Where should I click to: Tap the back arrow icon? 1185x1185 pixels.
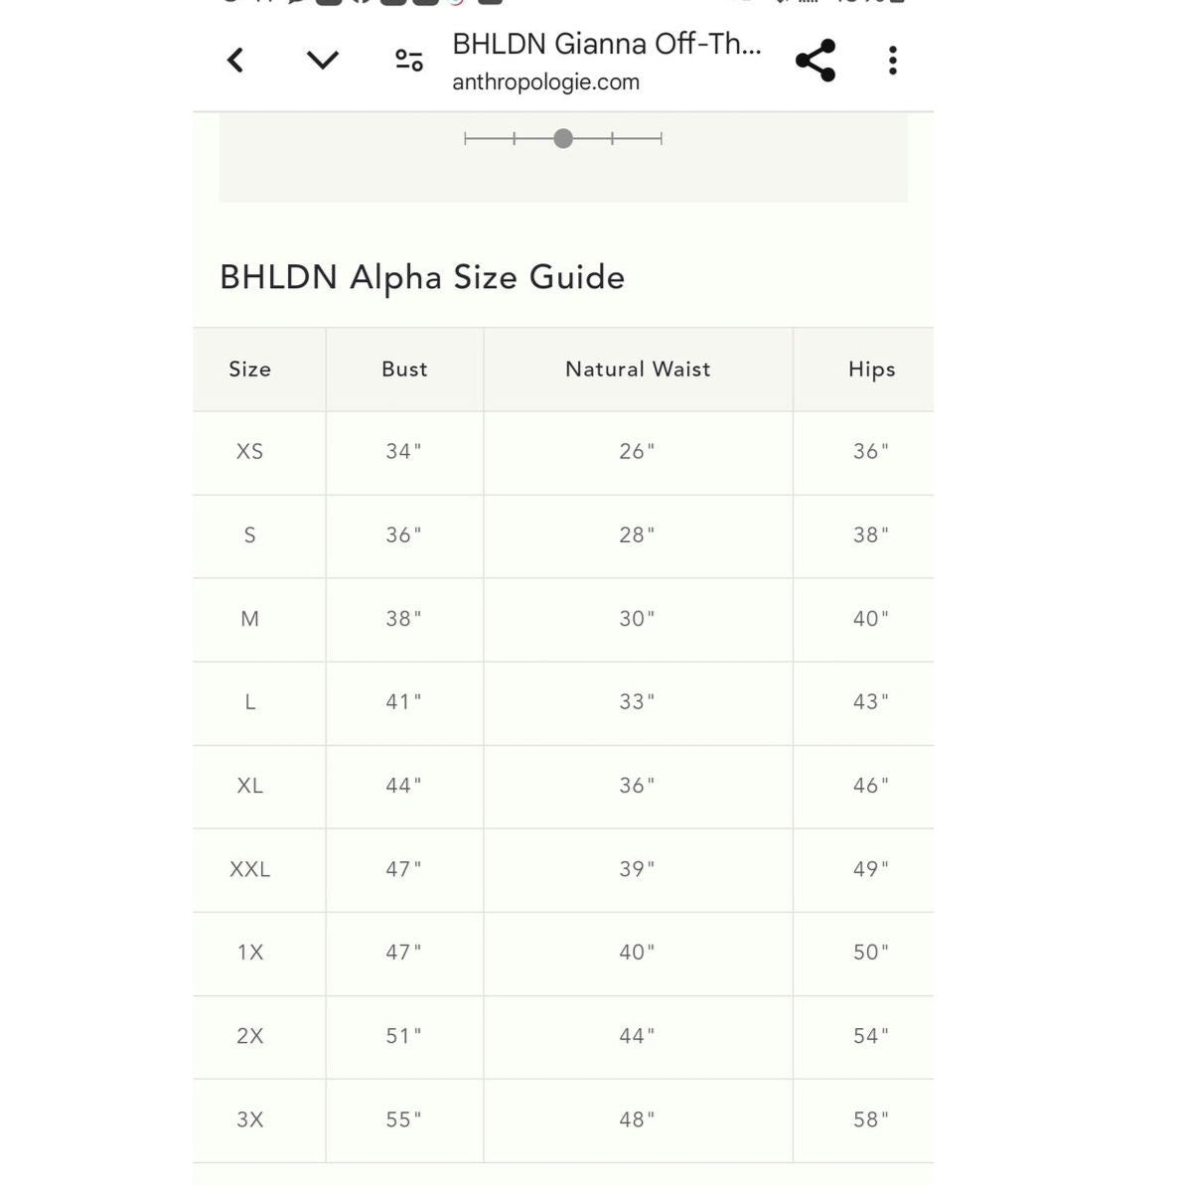coord(235,61)
